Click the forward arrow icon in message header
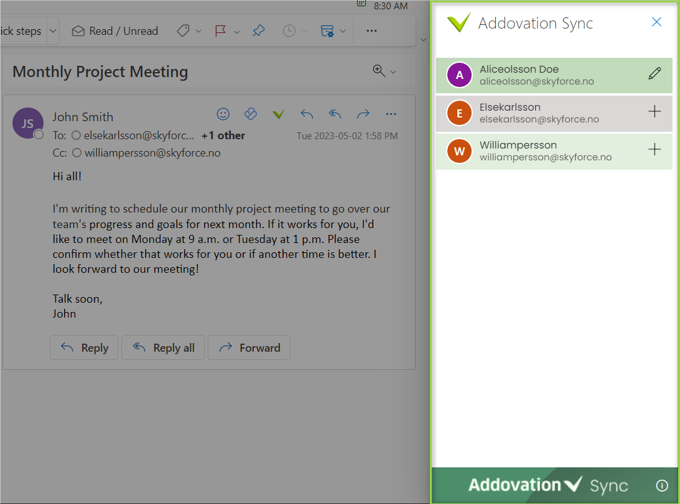The height and width of the screenshot is (504, 680). pos(363,114)
